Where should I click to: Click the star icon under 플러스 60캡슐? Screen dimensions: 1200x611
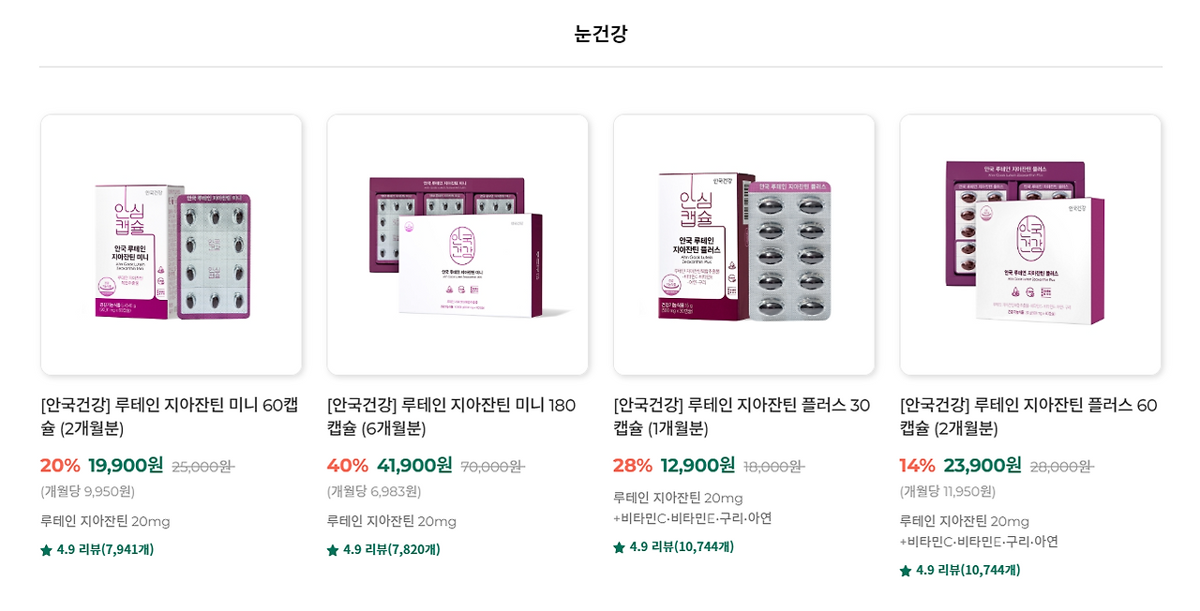click(905, 568)
